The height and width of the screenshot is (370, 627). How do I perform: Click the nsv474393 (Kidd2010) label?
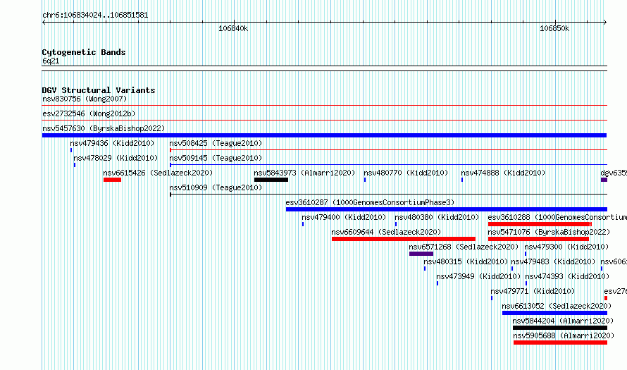tap(567, 276)
